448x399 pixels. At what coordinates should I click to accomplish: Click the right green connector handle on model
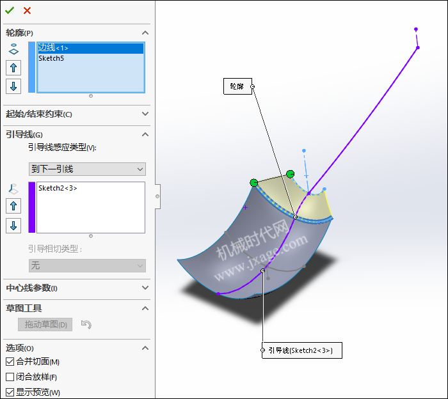[x=291, y=174]
